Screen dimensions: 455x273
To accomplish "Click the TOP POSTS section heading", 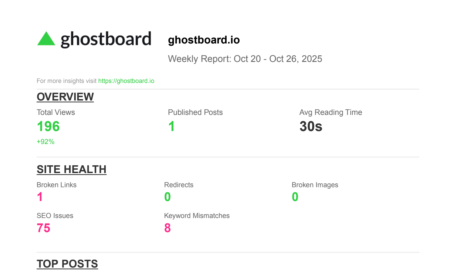I will point(67,264).
